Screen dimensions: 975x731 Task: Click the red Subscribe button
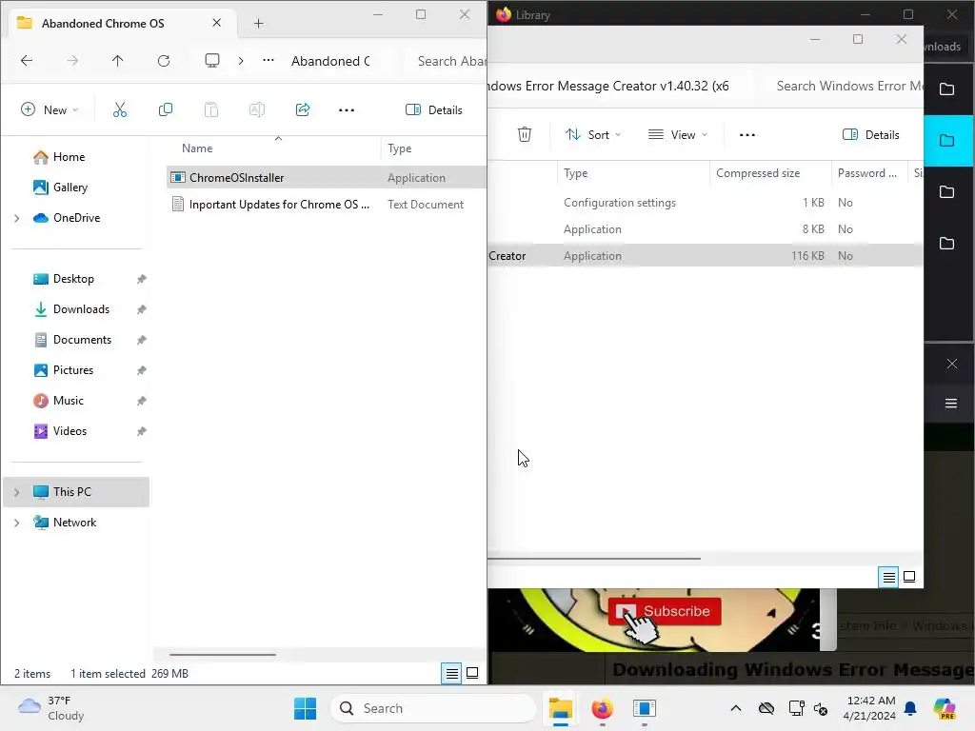[x=664, y=612]
